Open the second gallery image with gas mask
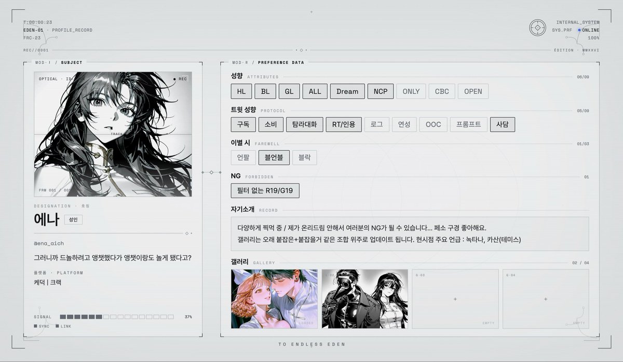This screenshot has width=623, height=362. pos(365,299)
